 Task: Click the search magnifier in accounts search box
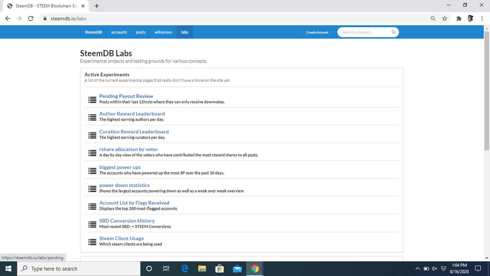(393, 32)
